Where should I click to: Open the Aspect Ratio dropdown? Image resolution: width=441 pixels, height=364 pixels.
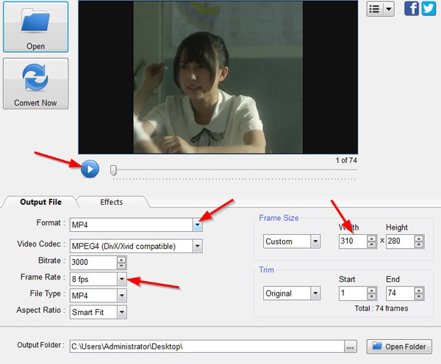[122, 312]
